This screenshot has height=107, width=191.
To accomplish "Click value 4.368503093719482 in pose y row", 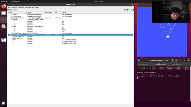I will 69,43.
